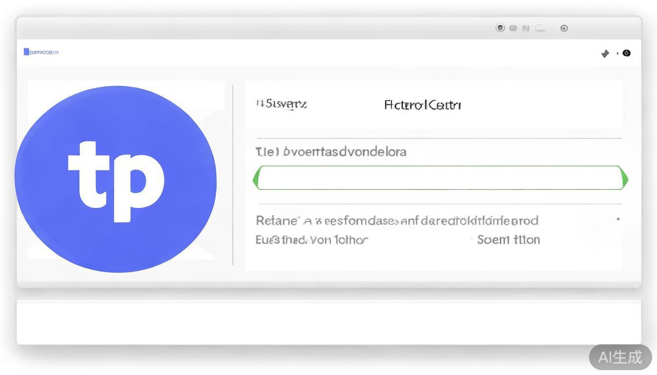657x375 pixels.
Task: Click the green-bordered input field
Action: point(440,178)
